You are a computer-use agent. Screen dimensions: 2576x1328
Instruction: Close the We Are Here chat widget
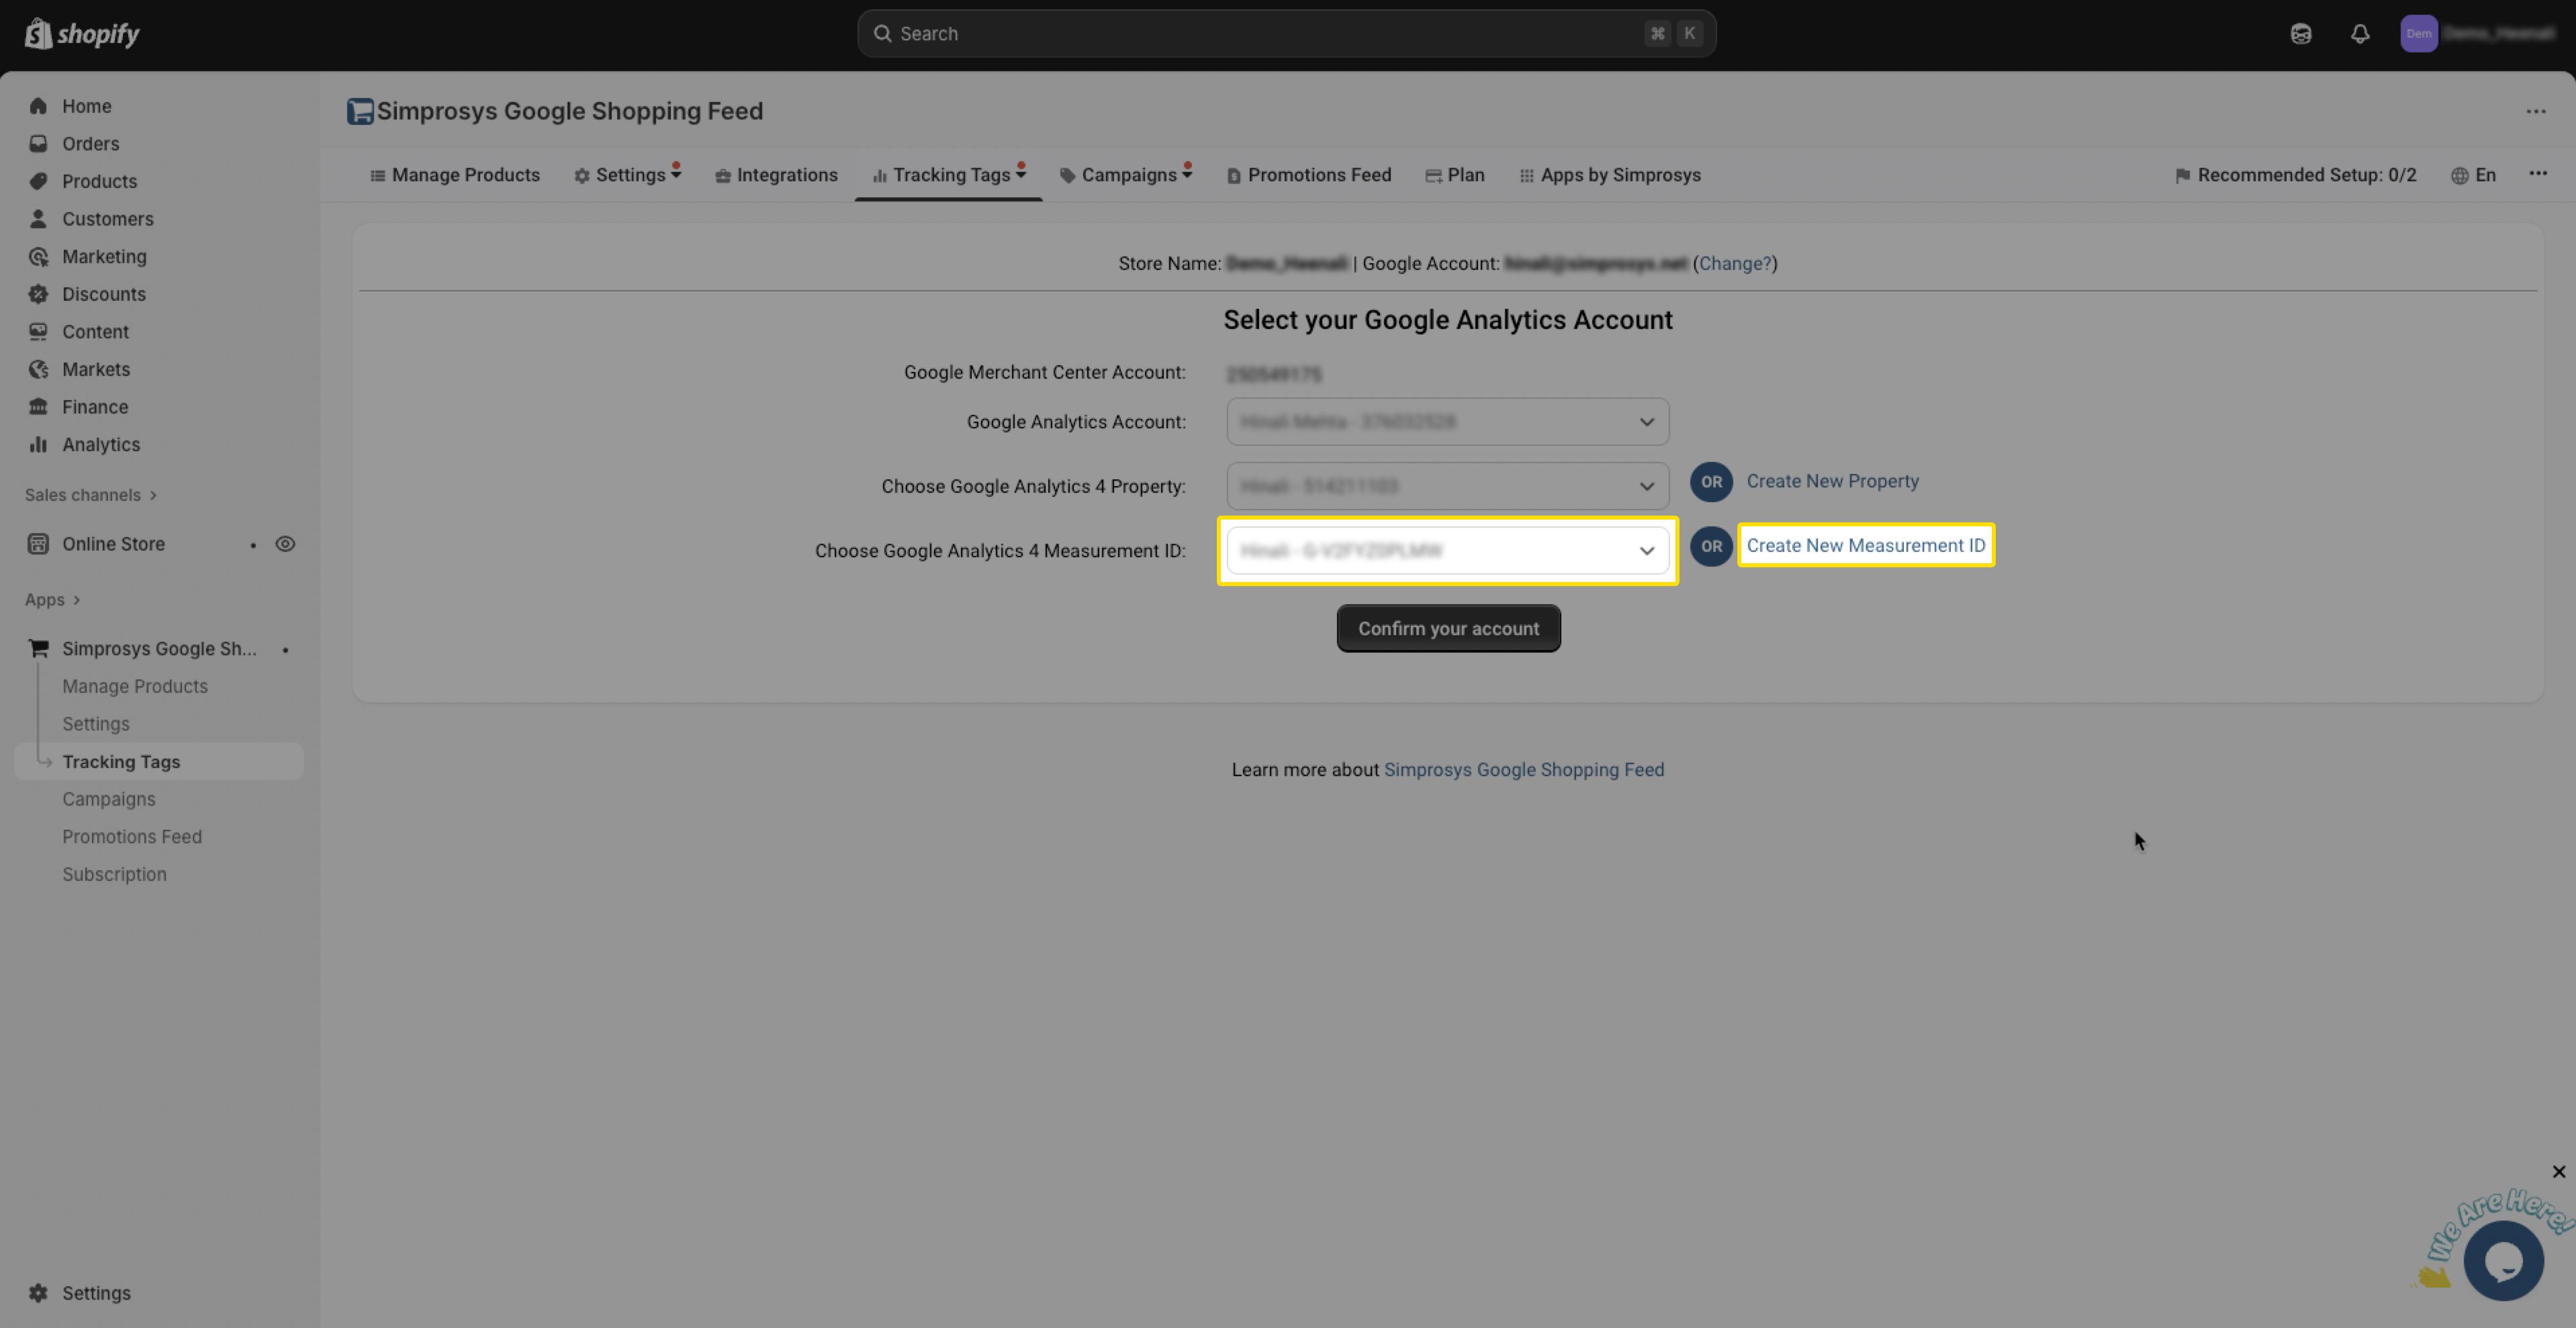2558,1172
